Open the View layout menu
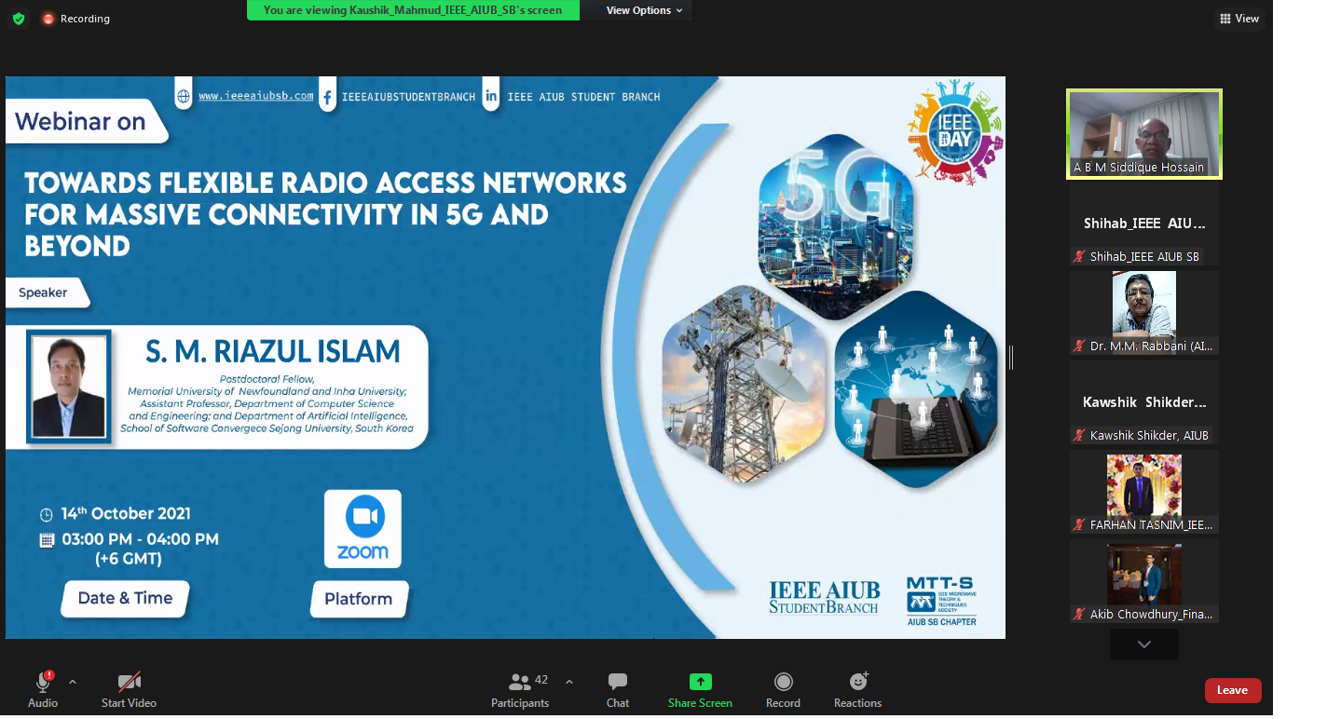The image size is (1341, 719). pyautogui.click(x=1238, y=19)
